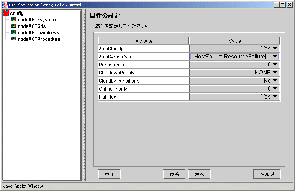Open the AutoStartUp value dropdown
Viewport: 295px width, 191px height.
pos(234,49)
